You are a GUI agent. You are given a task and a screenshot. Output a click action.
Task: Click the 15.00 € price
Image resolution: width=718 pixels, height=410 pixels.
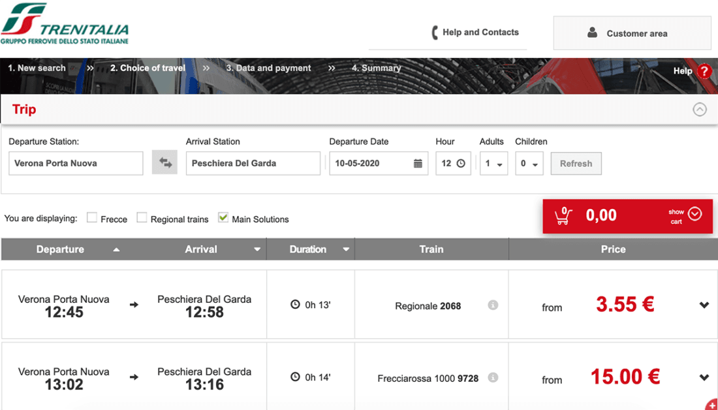(625, 377)
